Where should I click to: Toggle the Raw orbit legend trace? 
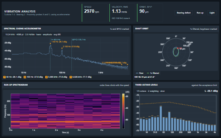140,73
